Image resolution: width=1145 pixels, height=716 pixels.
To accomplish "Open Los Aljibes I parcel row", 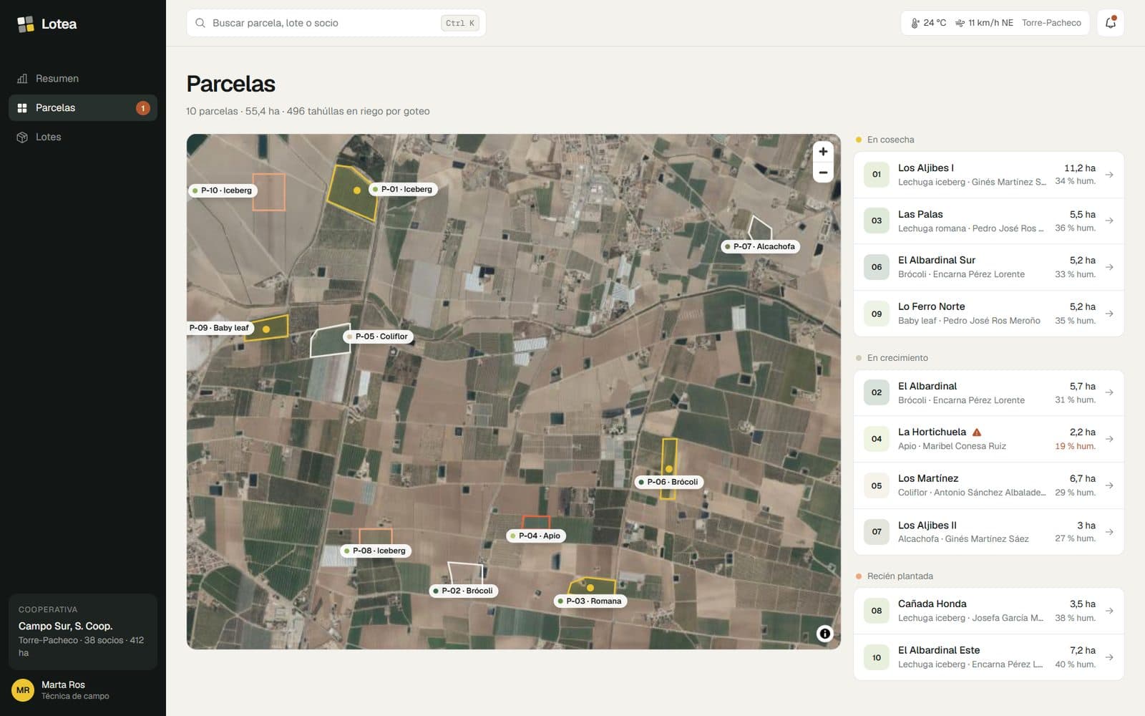I will [989, 175].
